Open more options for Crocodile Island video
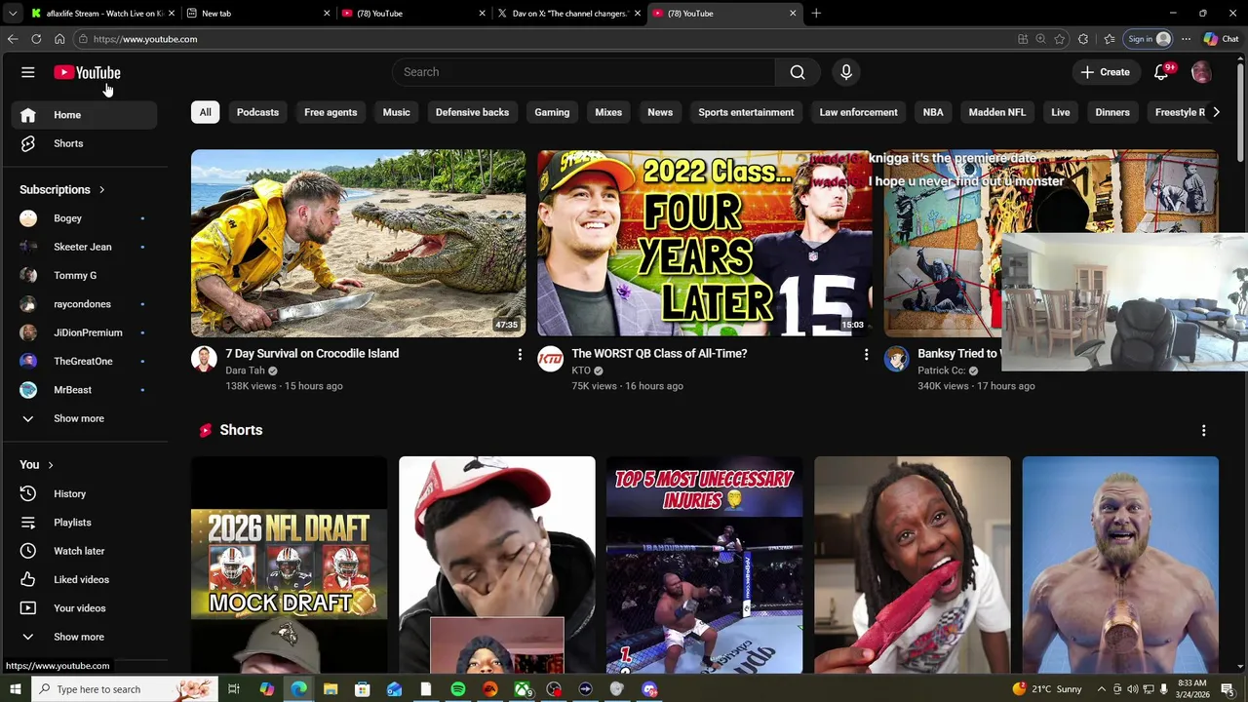The height and width of the screenshot is (702, 1248). tap(520, 355)
